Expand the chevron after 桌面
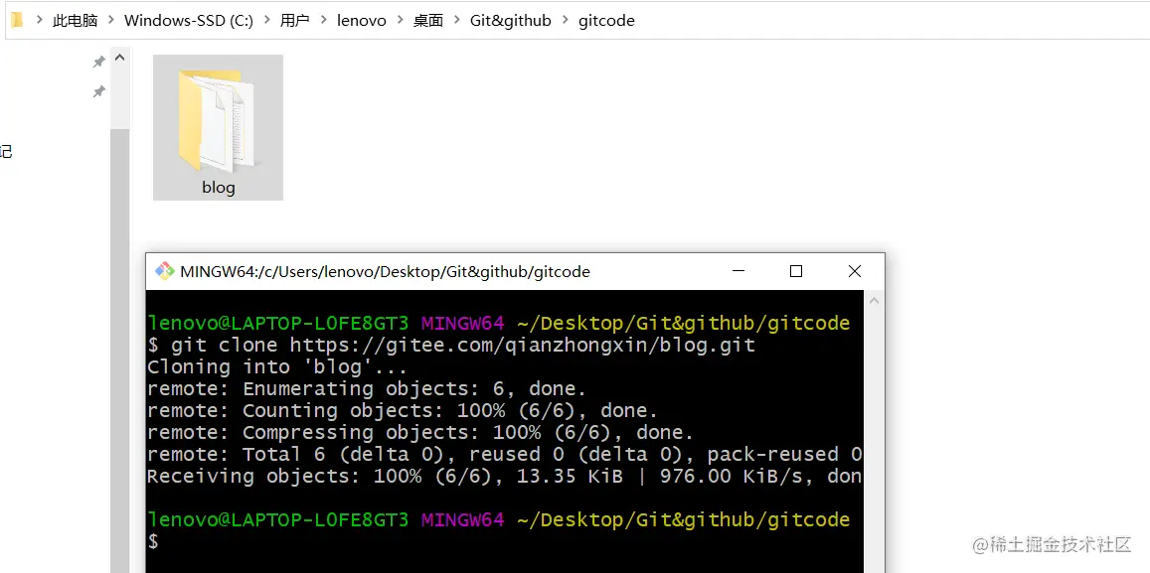Screen dimensions: 1150x573 pyautogui.click(x=457, y=21)
